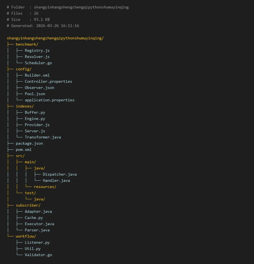Click the root folder name line of the tree

coord(55,38)
